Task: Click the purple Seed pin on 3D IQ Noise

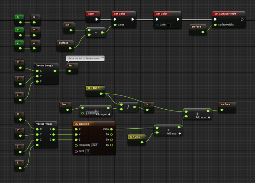Action: [76, 151]
